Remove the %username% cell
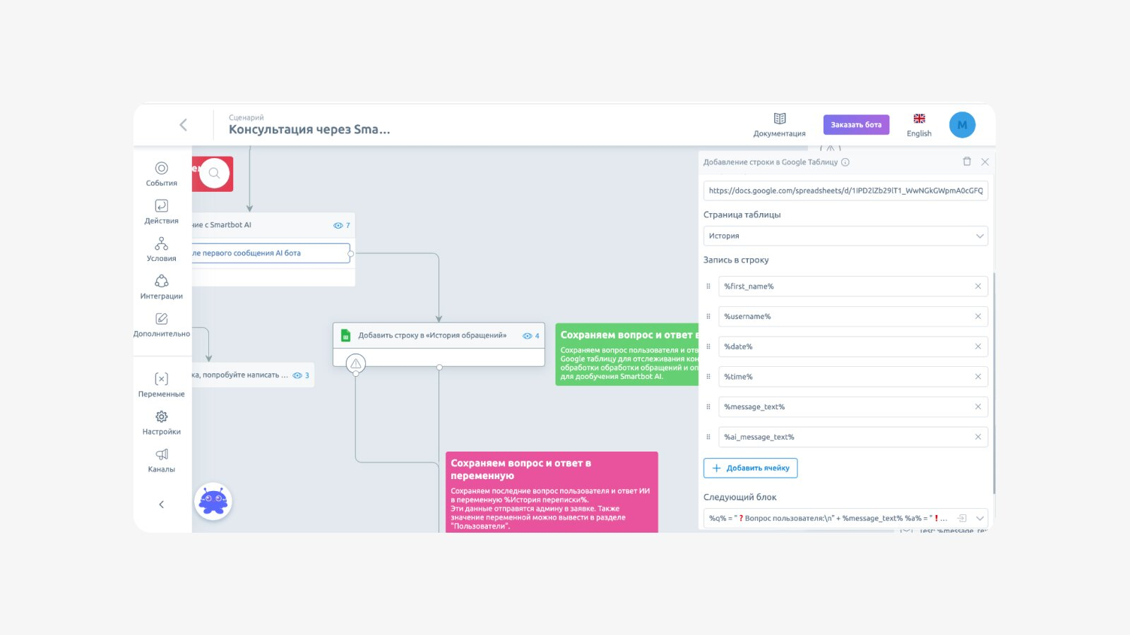1130x635 pixels. (x=978, y=316)
